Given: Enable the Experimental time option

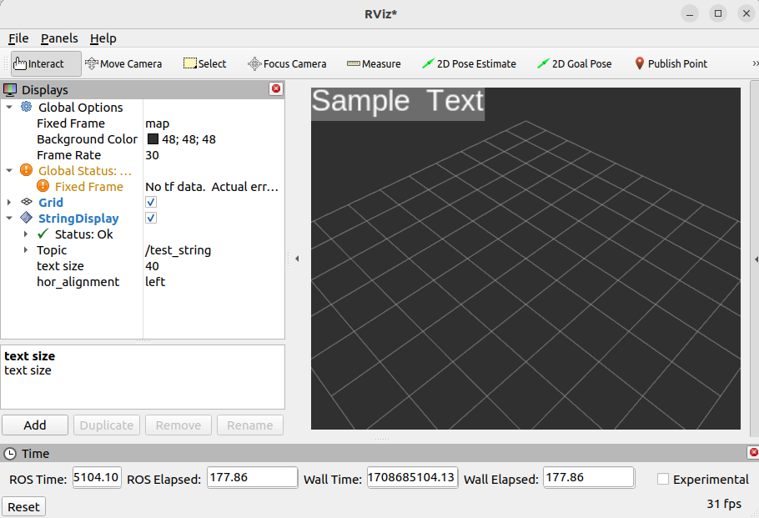Looking at the screenshot, I should [x=663, y=479].
